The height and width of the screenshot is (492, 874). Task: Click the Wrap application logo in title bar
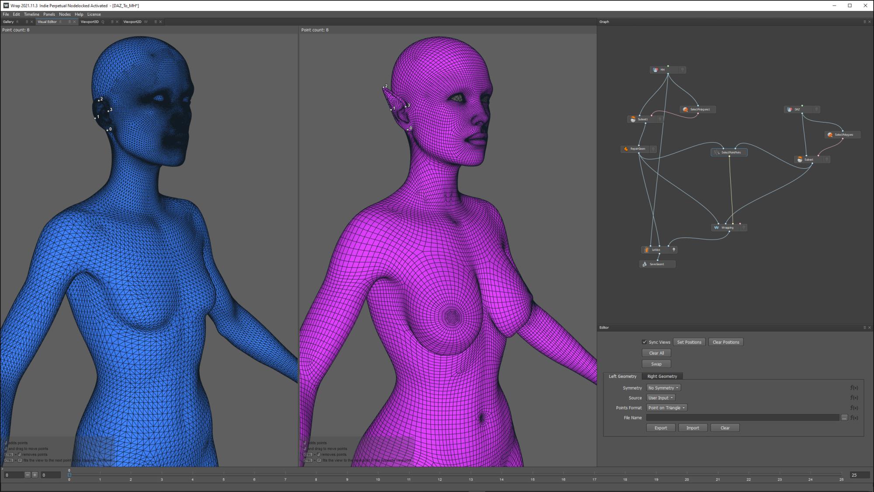click(6, 6)
